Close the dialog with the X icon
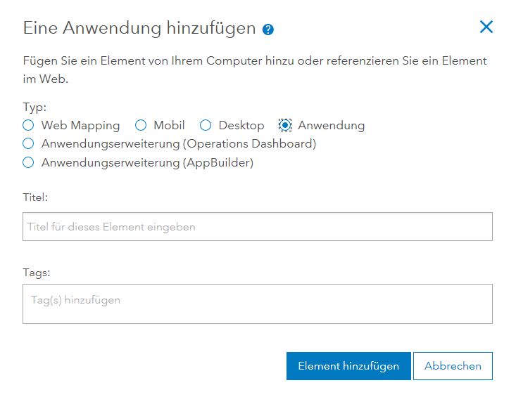This screenshot has height=404, width=516. click(x=486, y=27)
